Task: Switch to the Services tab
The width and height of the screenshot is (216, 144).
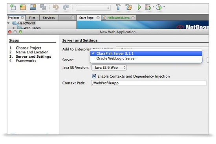Action: pyautogui.click(x=49, y=18)
